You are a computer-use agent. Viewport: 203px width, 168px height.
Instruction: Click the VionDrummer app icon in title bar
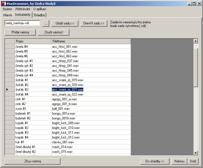pos(4,3)
